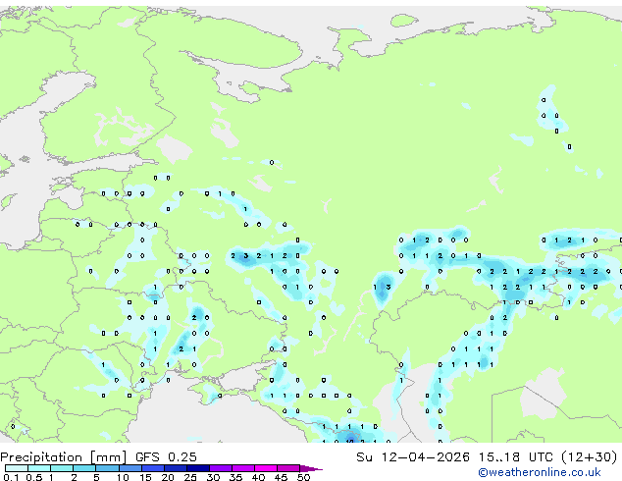
Task: Click the 10–15 mm blue swatch
Action: 130,468
